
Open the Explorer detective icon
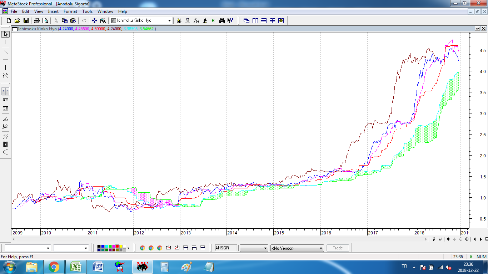click(188, 21)
